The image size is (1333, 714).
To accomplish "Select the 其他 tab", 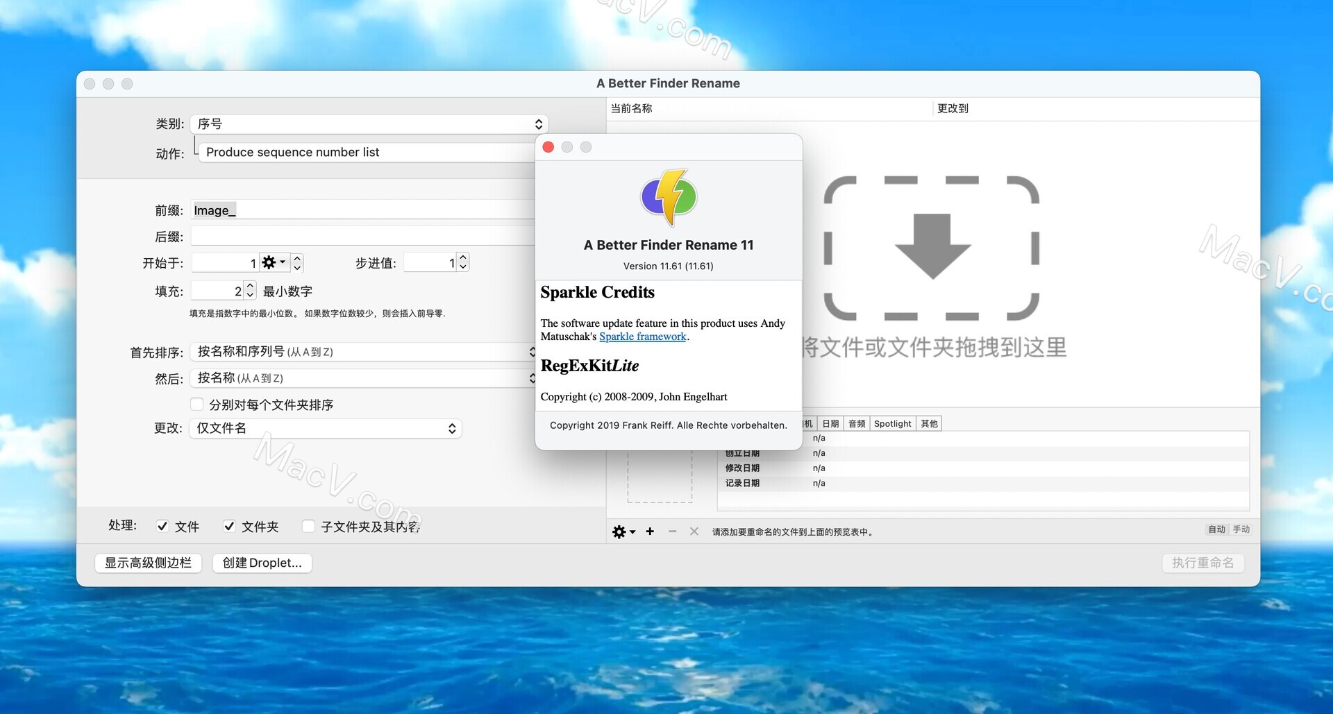I will [929, 423].
